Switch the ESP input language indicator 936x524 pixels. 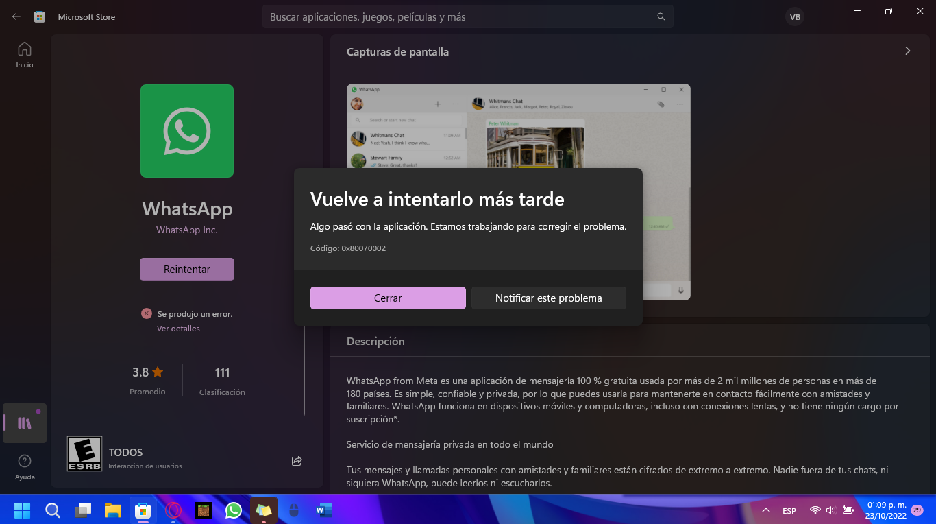coord(789,511)
